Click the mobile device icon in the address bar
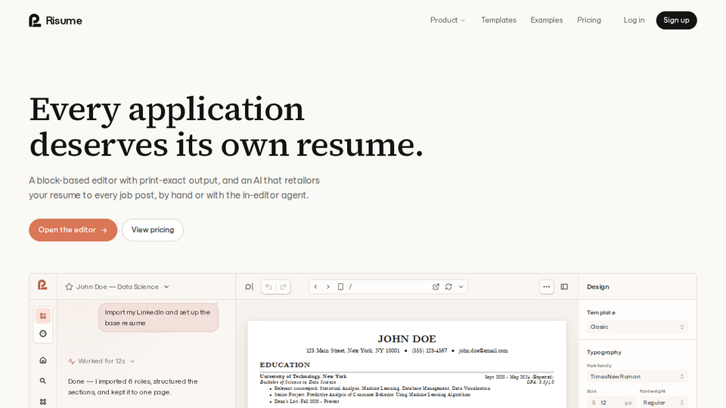The image size is (726, 408). [340, 287]
